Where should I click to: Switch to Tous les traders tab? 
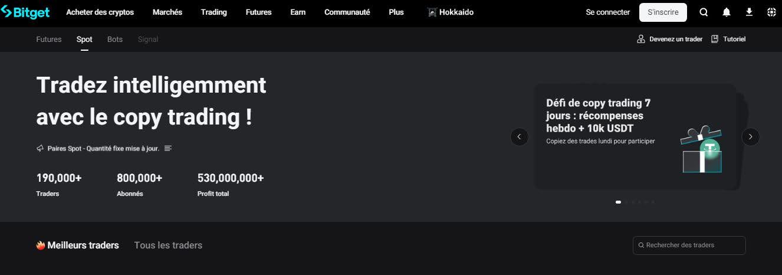[x=168, y=245]
